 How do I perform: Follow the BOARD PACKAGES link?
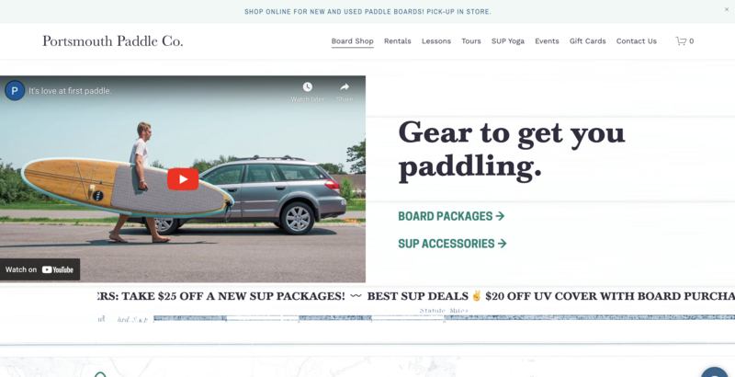point(451,216)
